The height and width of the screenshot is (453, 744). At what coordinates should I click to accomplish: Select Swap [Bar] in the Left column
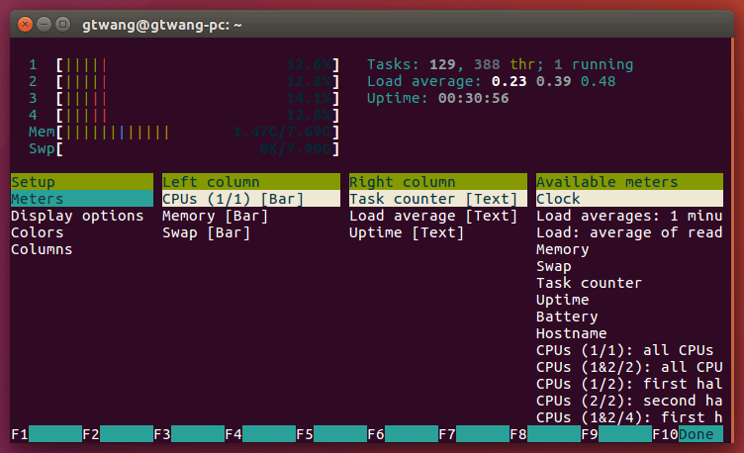click(207, 232)
